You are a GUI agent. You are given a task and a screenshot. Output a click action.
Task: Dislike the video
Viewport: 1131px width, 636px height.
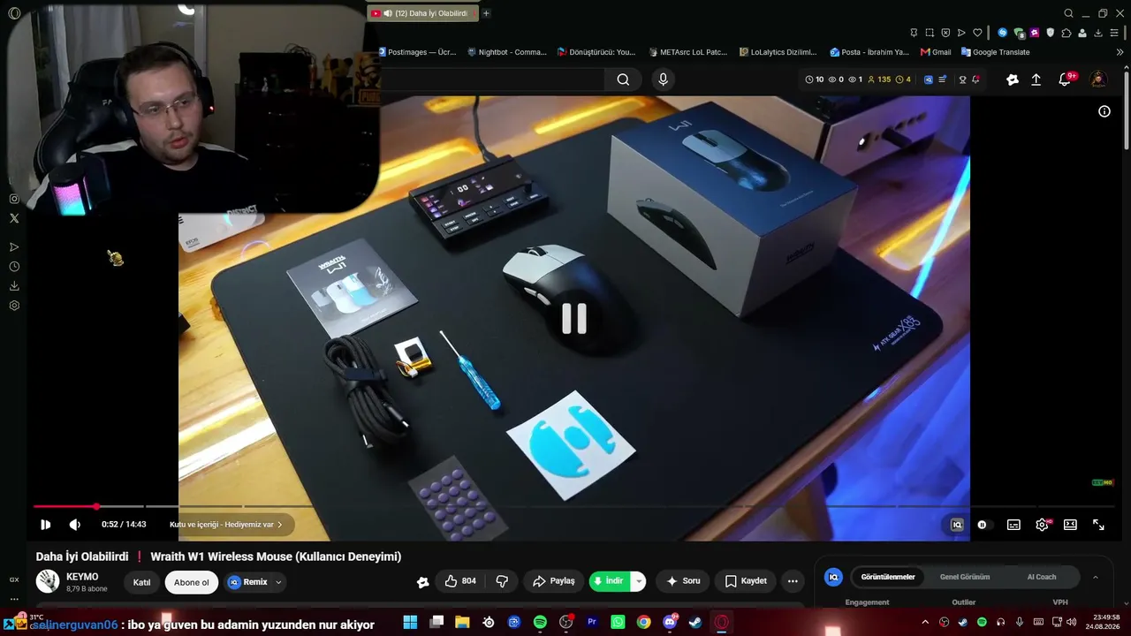tap(502, 581)
